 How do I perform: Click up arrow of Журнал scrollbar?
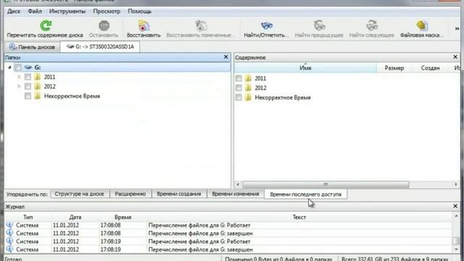tap(456, 216)
